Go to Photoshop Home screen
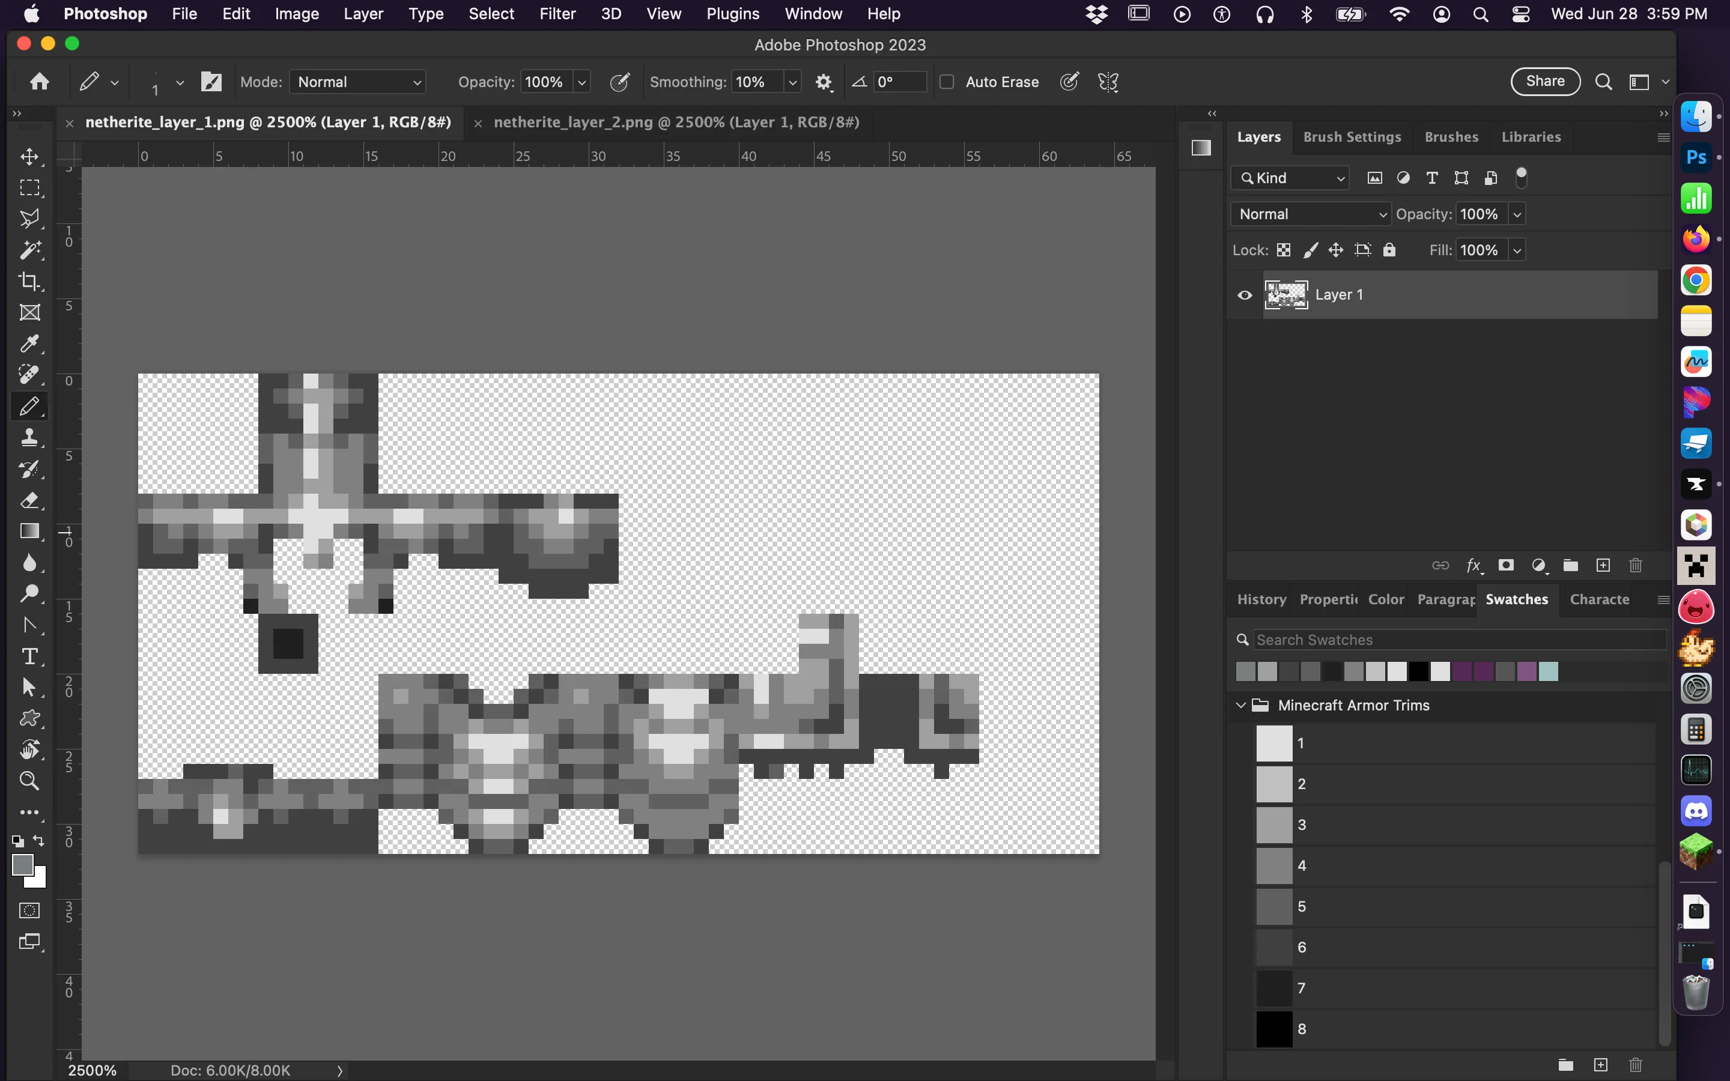 click(40, 82)
